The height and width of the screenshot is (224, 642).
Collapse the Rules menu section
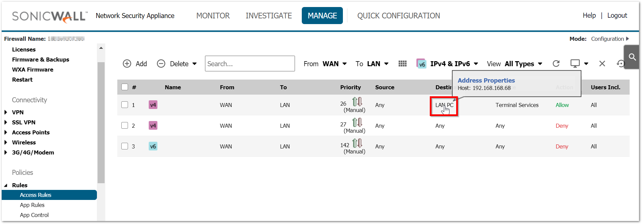click(x=6, y=185)
